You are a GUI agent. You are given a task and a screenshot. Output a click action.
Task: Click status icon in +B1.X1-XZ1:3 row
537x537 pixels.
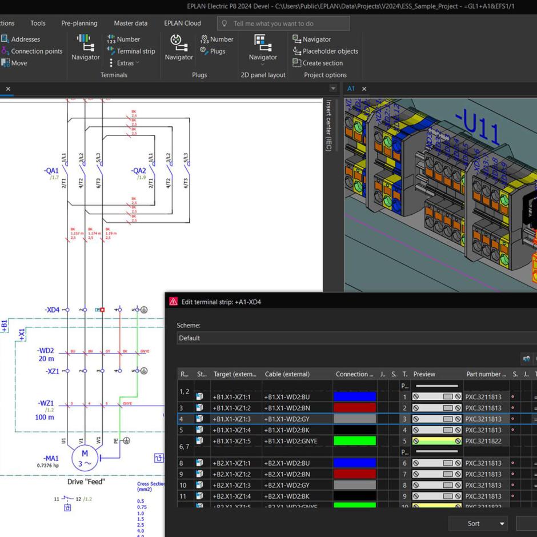199,419
